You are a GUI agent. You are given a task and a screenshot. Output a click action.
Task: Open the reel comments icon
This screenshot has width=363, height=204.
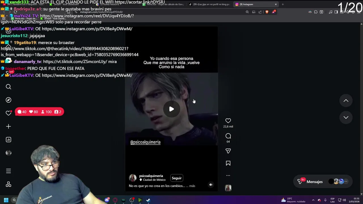click(228, 136)
